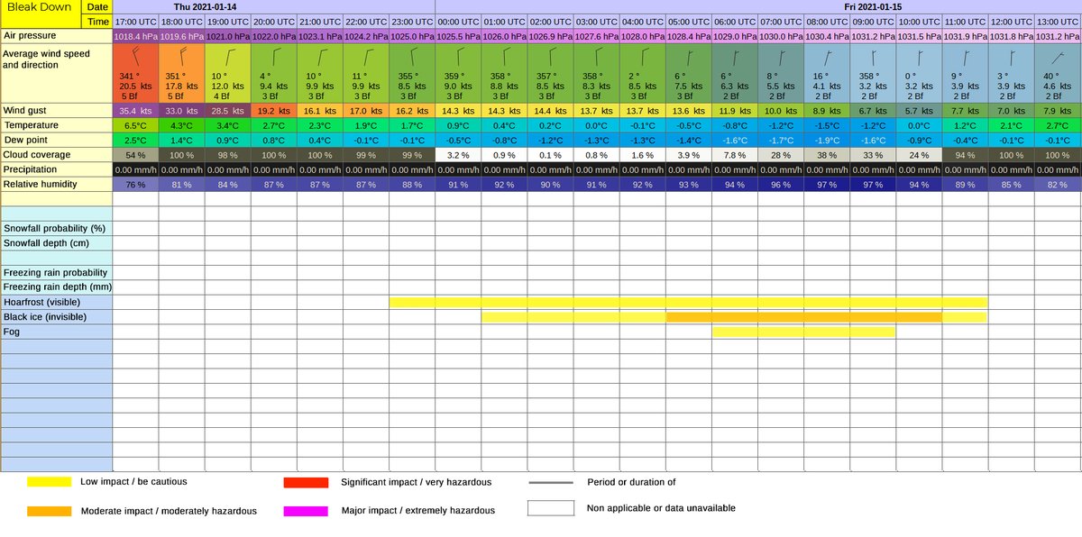Click the 54 % cloud coverage cell
Screen dimensions: 1082x537
click(137, 154)
